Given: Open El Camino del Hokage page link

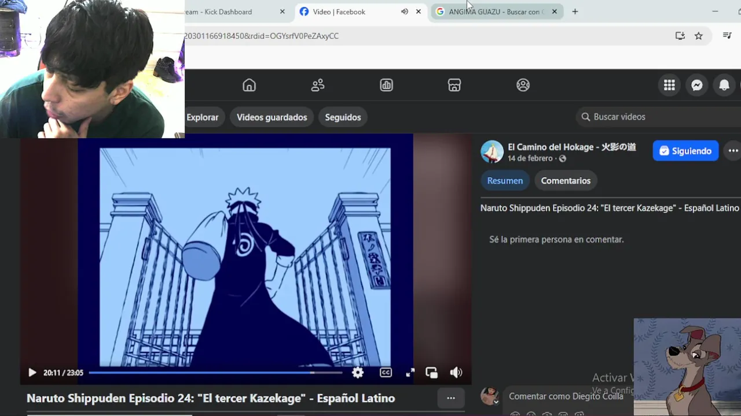Looking at the screenshot, I should coord(572,147).
